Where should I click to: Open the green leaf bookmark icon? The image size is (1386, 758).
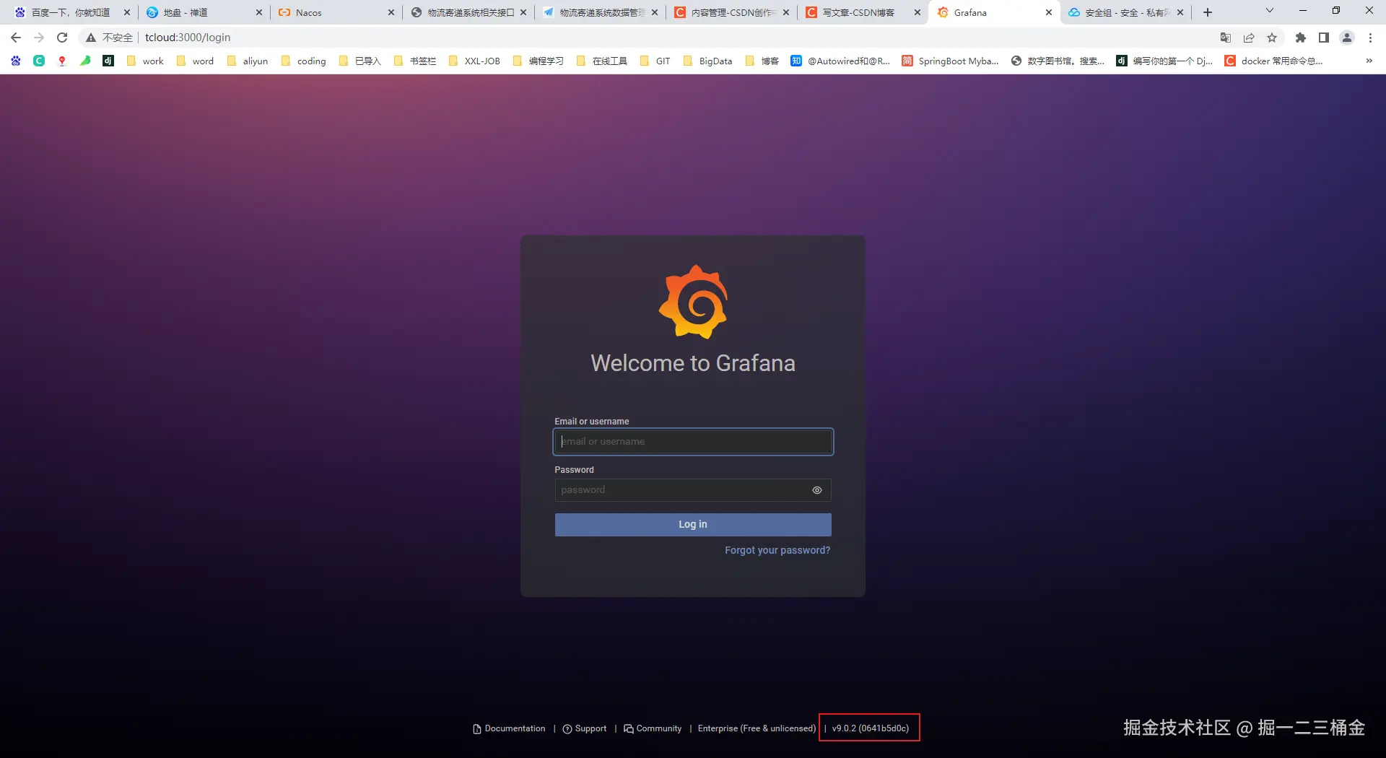(85, 61)
